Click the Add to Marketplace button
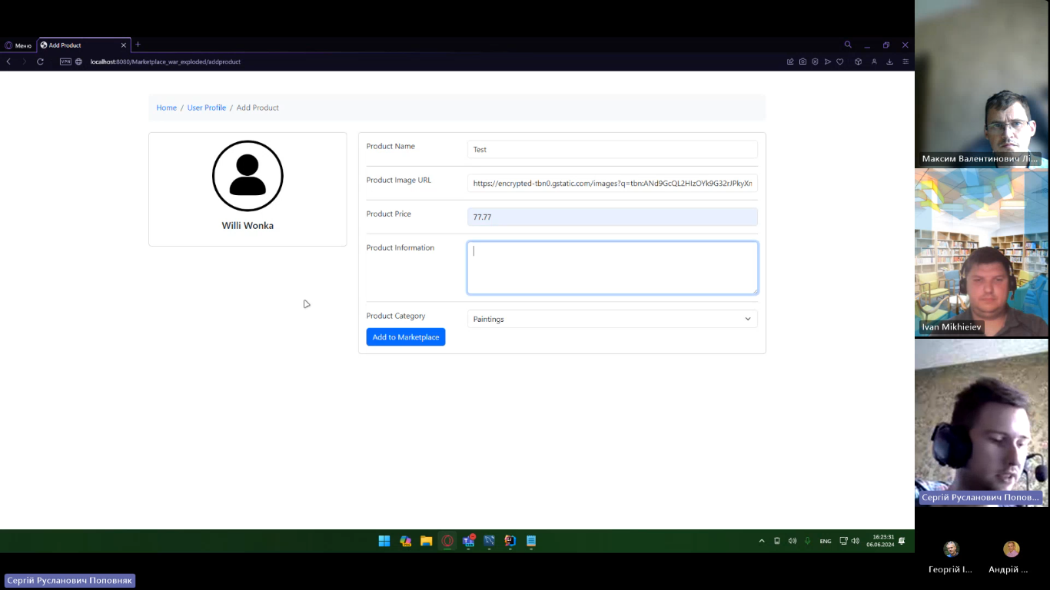This screenshot has width=1050, height=590. (405, 337)
